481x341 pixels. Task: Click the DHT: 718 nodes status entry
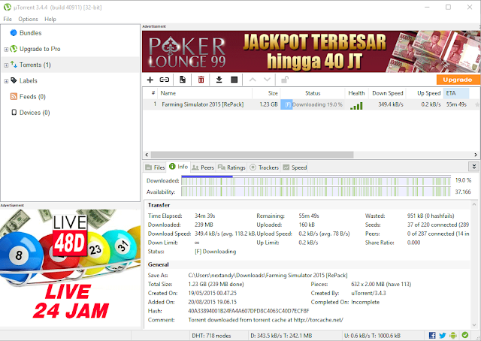click(211, 336)
